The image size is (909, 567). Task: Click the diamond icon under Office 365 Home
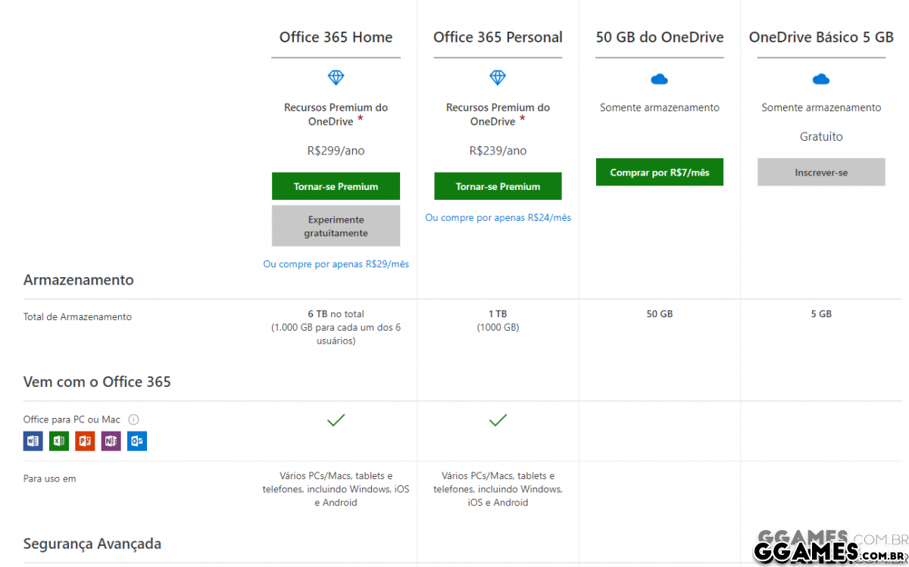336,77
